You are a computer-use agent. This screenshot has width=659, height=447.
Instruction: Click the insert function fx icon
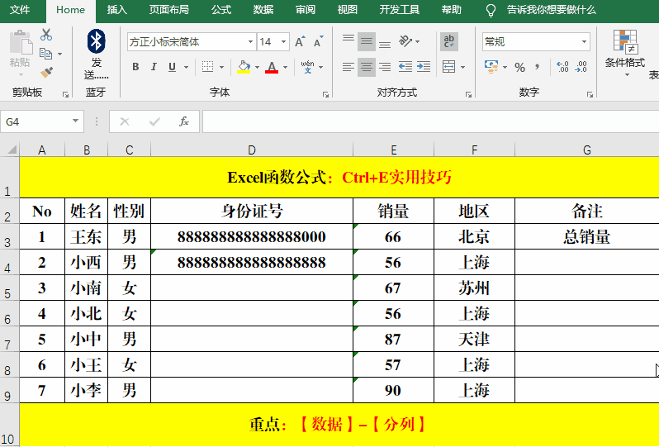coord(184,121)
